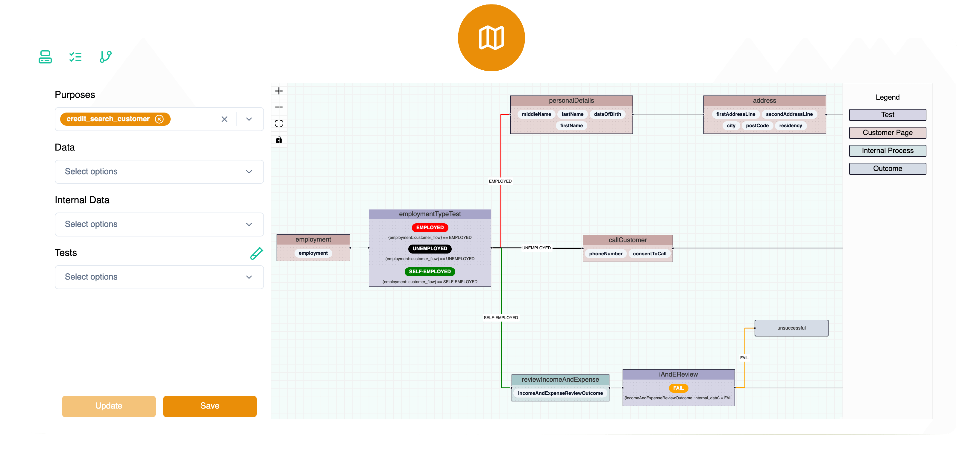Screen dimensions: 977x452
Task: Fit the diagram to view
Action: [x=279, y=124]
